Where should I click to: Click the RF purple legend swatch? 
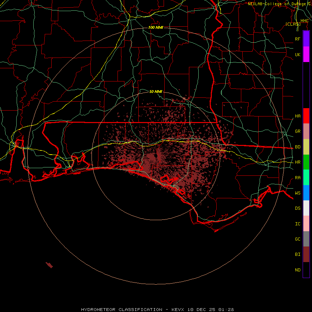coord(306,39)
